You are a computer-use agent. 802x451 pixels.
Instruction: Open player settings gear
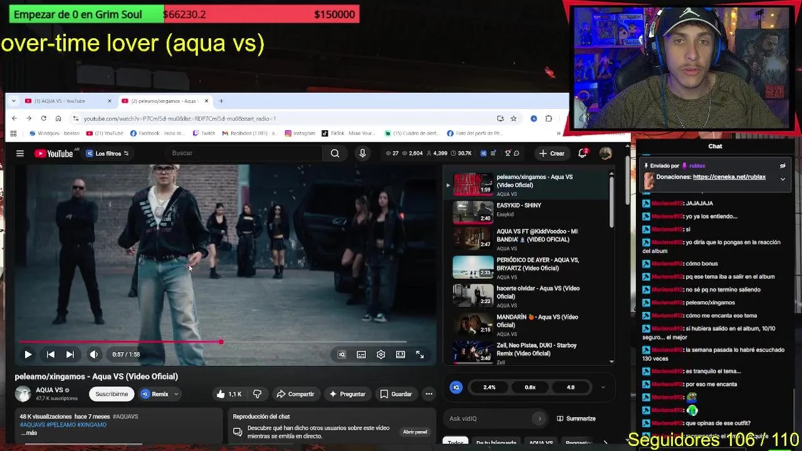pyautogui.click(x=381, y=355)
